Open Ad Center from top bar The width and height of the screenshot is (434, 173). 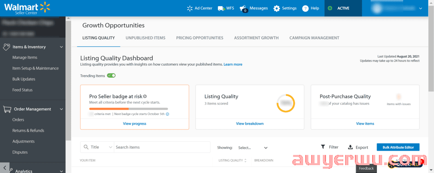200,8
